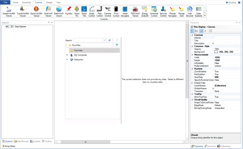Open the Search box dropdown arrow
243x149 pixels.
(104, 40)
